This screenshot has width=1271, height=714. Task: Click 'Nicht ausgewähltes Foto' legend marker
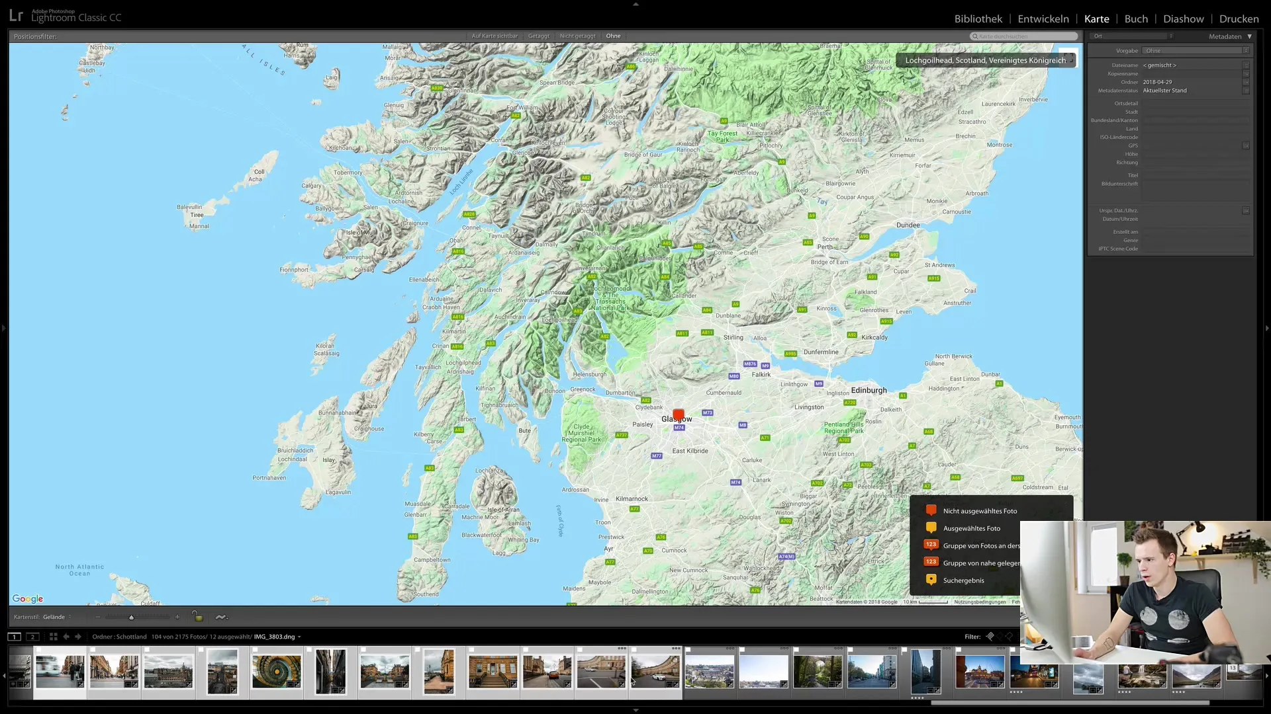(x=931, y=510)
